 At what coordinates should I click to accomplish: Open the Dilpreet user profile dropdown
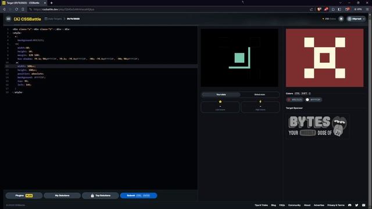click(x=356, y=19)
